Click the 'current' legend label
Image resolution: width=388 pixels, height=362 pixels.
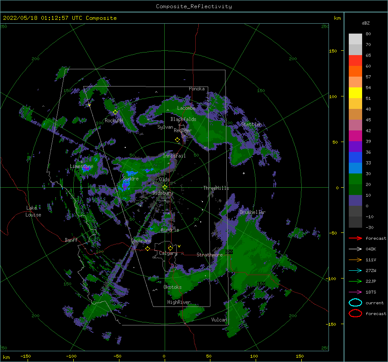[x=375, y=303]
